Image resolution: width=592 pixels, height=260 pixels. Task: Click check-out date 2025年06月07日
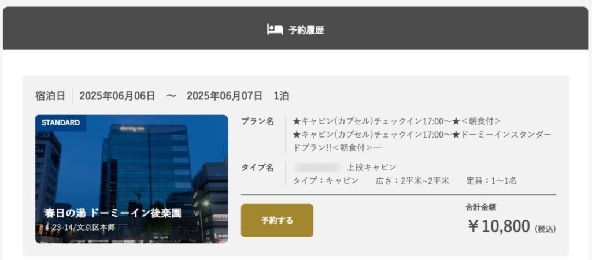click(224, 96)
